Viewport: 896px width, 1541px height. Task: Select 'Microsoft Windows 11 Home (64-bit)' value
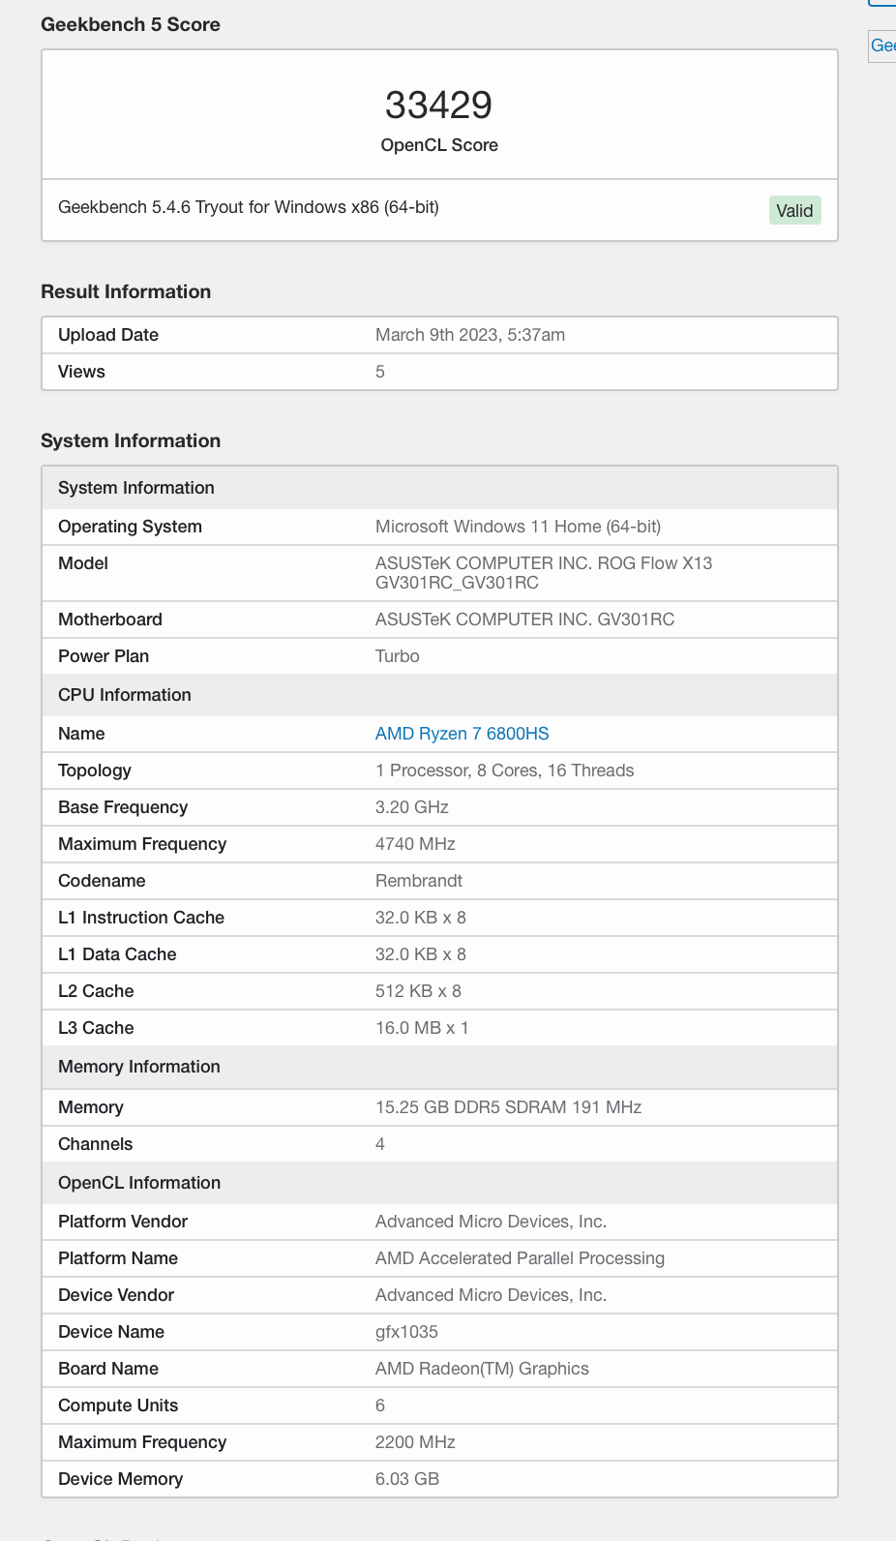click(x=518, y=527)
